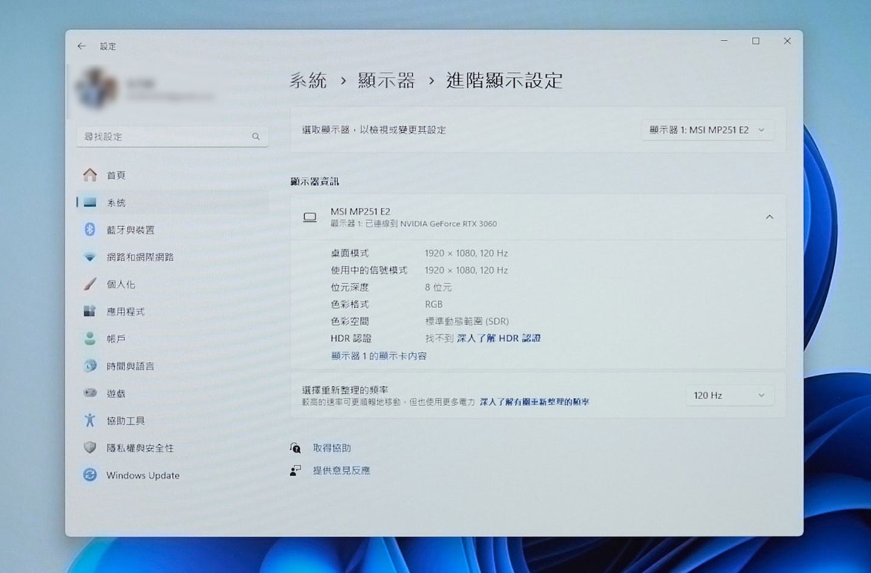Viewport: 871px width, 573px height.
Task: Click the RGB color format value
Action: point(434,304)
